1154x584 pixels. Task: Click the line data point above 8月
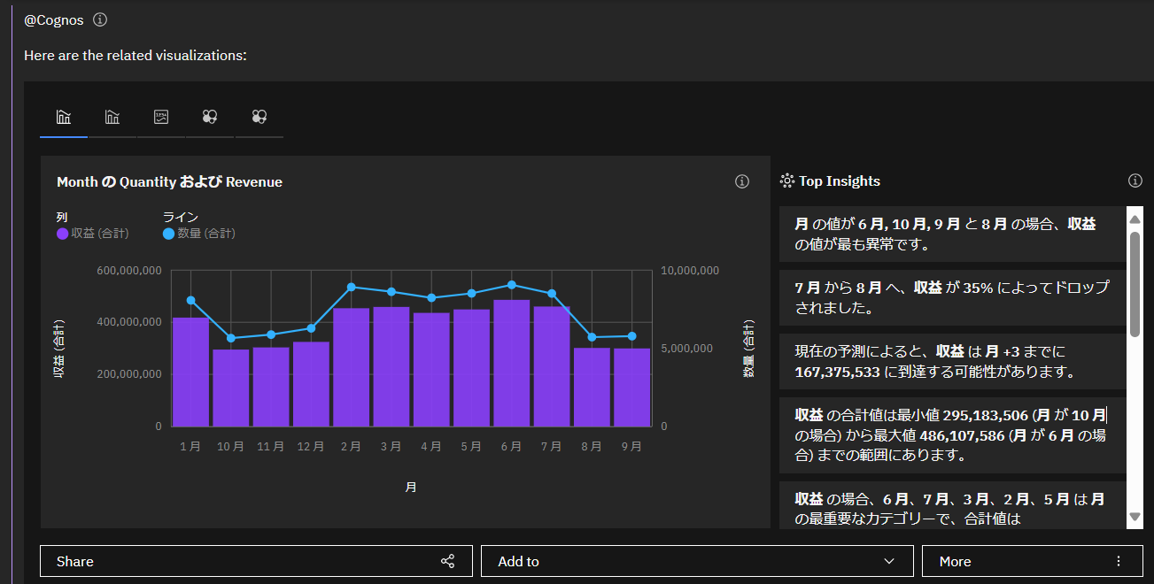(x=592, y=337)
